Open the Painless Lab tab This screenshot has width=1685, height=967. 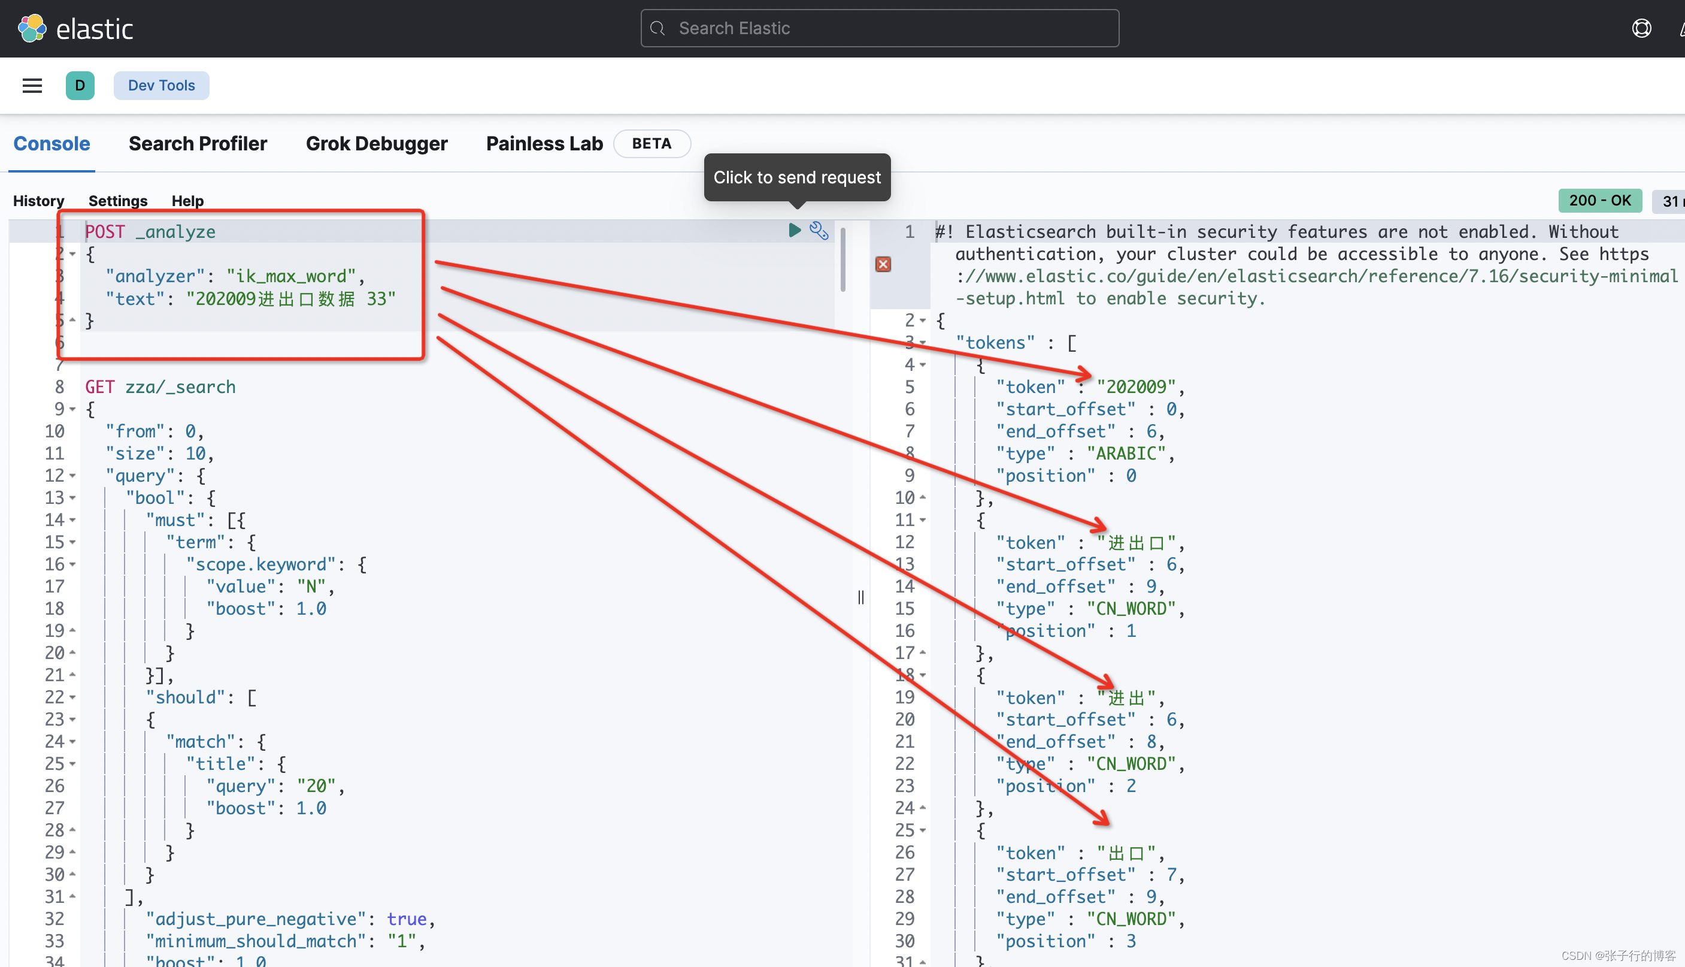click(544, 143)
